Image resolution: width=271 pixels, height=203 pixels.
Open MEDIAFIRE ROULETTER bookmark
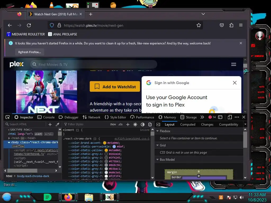tap(26, 34)
